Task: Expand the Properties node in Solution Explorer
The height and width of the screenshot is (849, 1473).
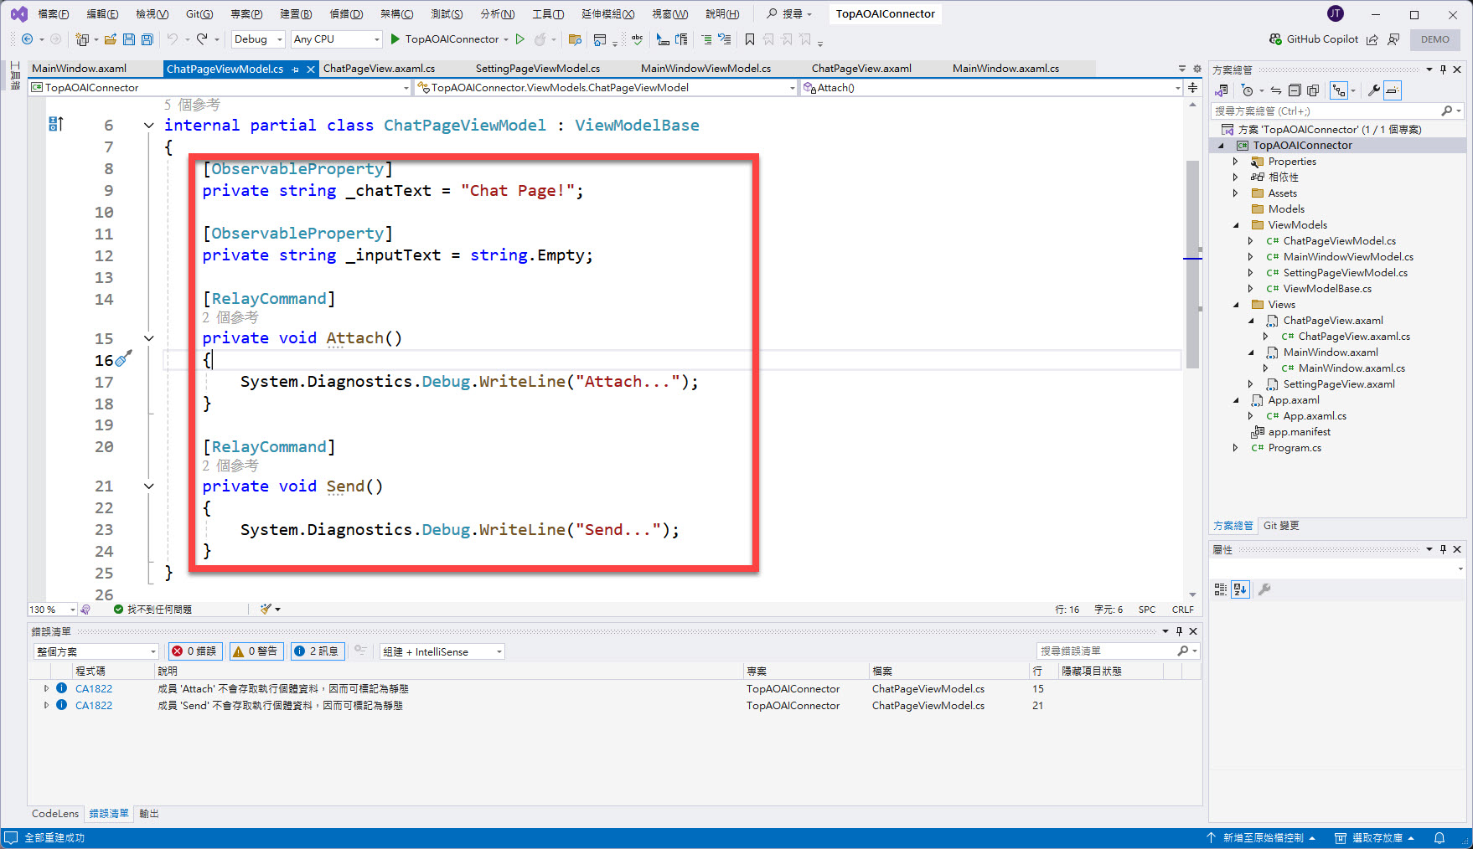Action: coord(1235,162)
